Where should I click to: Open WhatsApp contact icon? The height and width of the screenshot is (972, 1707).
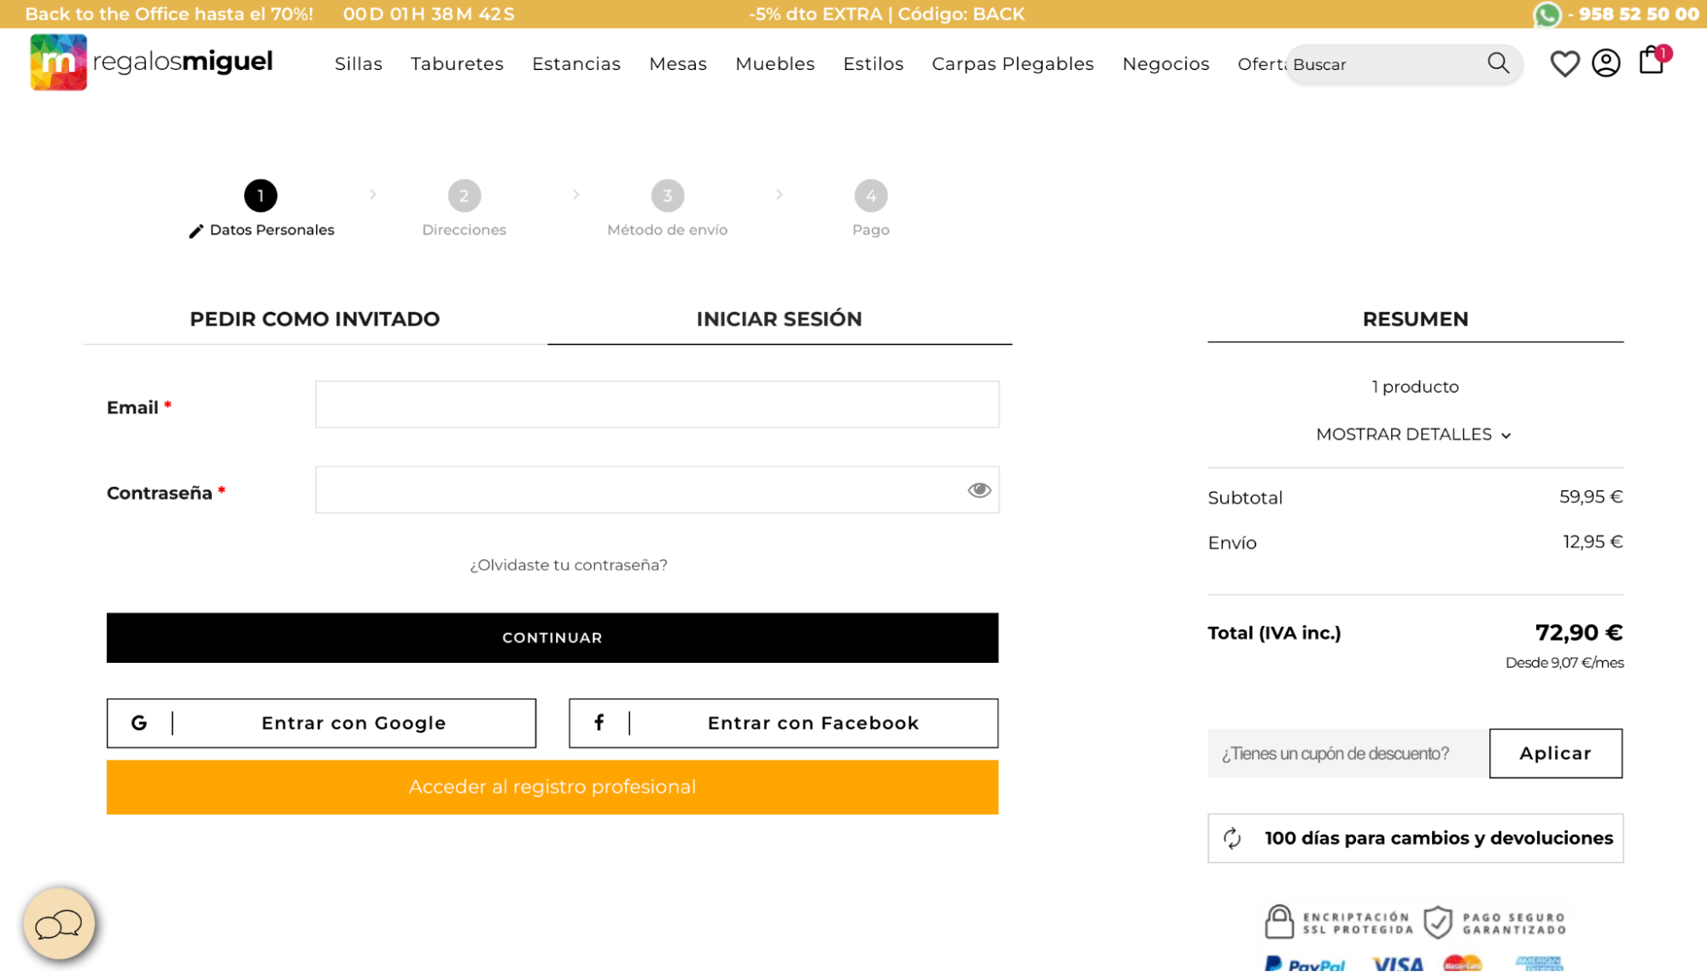click(x=1546, y=15)
